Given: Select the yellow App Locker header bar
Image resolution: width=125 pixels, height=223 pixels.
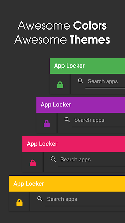Looking at the screenshot, I should (67, 184).
